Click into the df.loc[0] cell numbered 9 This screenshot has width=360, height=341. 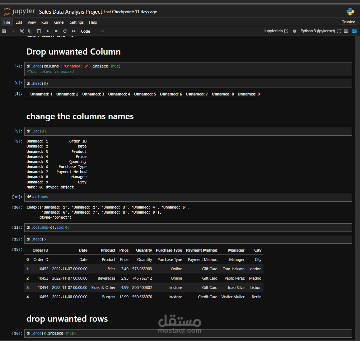(x=188, y=131)
